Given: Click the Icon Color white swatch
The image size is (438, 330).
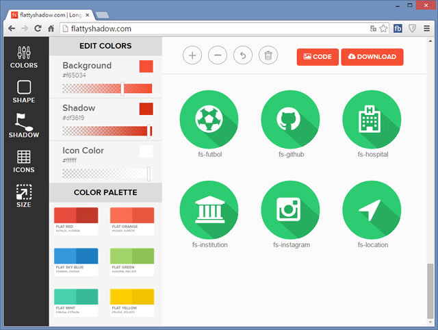Looking at the screenshot, I should tap(146, 151).
